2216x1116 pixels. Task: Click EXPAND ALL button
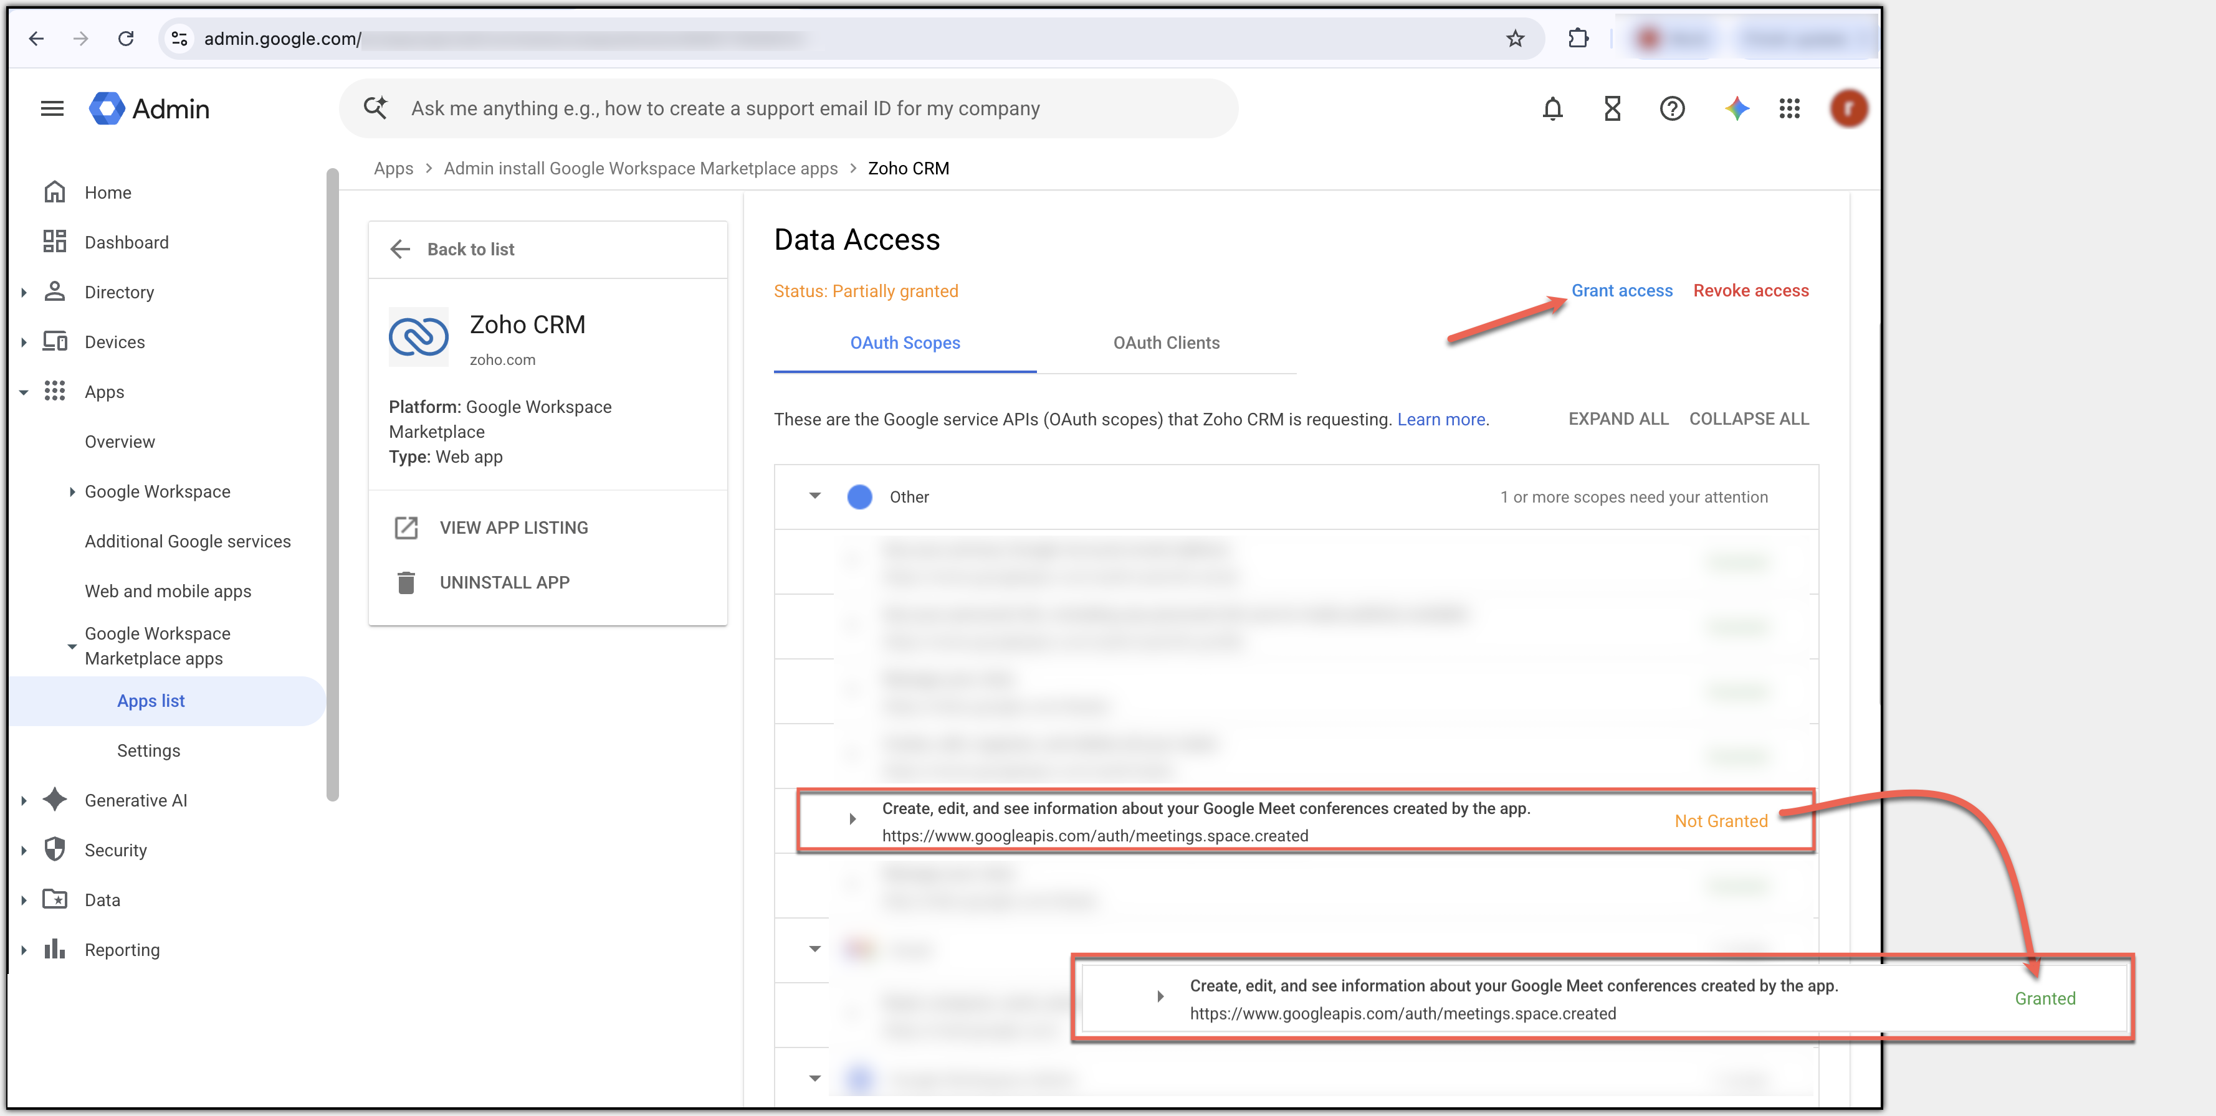point(1618,418)
